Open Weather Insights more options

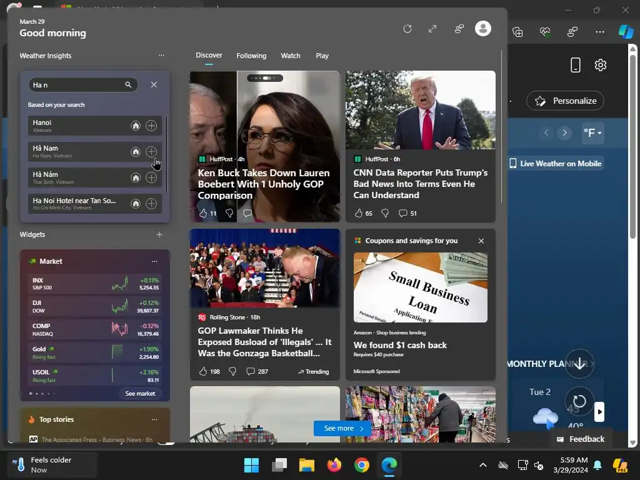pyautogui.click(x=161, y=55)
